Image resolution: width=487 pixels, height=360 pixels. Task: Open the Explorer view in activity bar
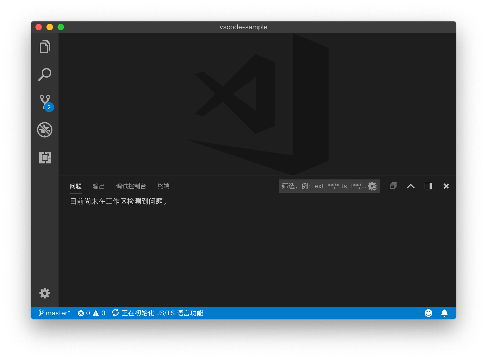coord(45,47)
